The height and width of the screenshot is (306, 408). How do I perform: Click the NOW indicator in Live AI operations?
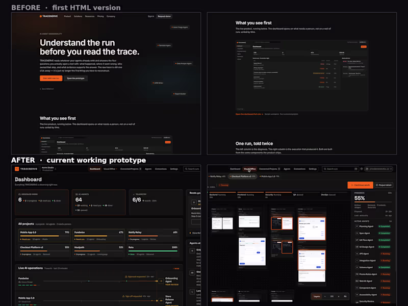(x=176, y=269)
